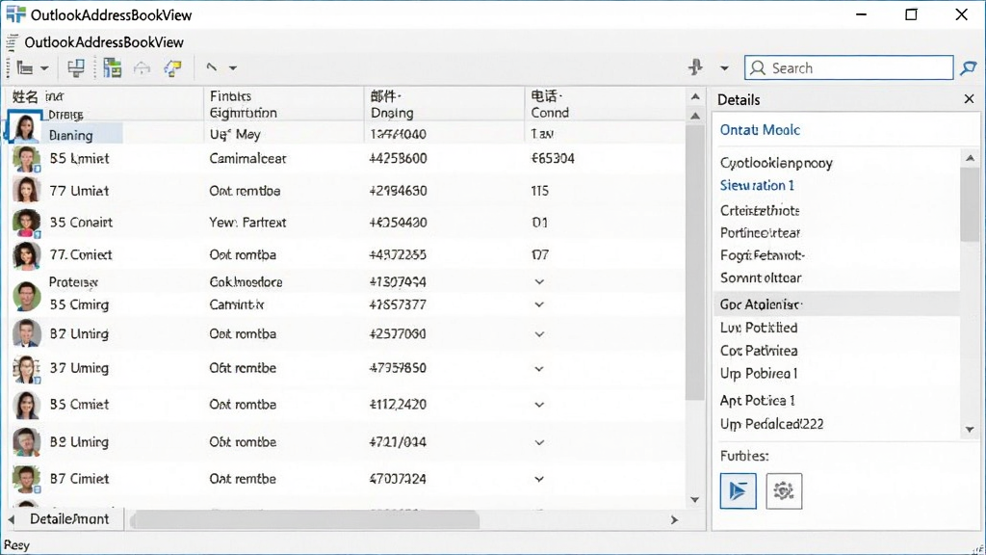Click the Cokimosdore cell
Screen dimensions: 986x555
[x=246, y=282]
